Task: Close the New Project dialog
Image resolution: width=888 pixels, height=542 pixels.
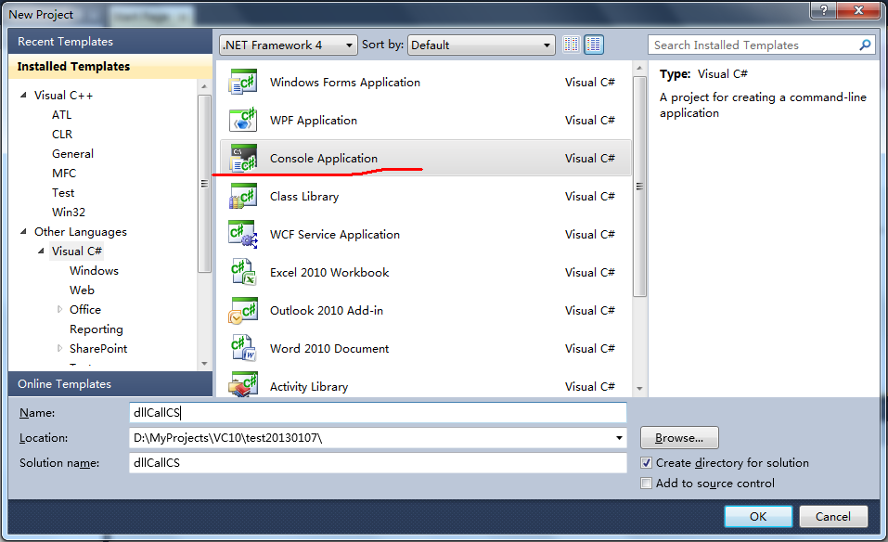Action: [858, 10]
